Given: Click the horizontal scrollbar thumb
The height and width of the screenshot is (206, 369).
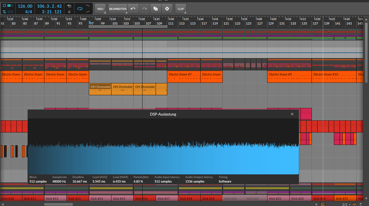Looking at the screenshot, I should click(x=59, y=204).
